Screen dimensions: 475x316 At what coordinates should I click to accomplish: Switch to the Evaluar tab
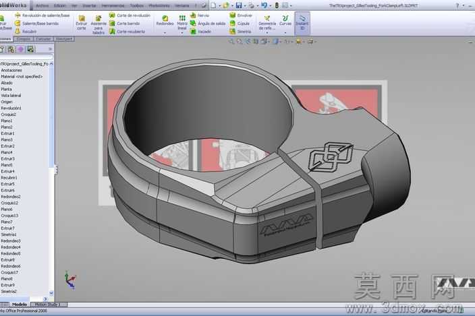click(x=43, y=39)
